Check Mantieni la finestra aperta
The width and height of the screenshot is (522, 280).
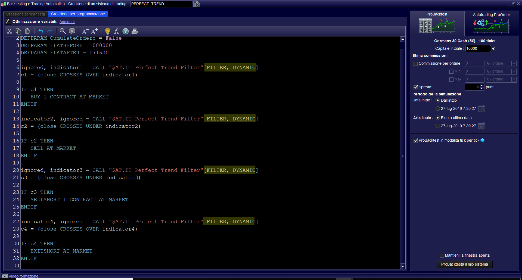(442, 256)
